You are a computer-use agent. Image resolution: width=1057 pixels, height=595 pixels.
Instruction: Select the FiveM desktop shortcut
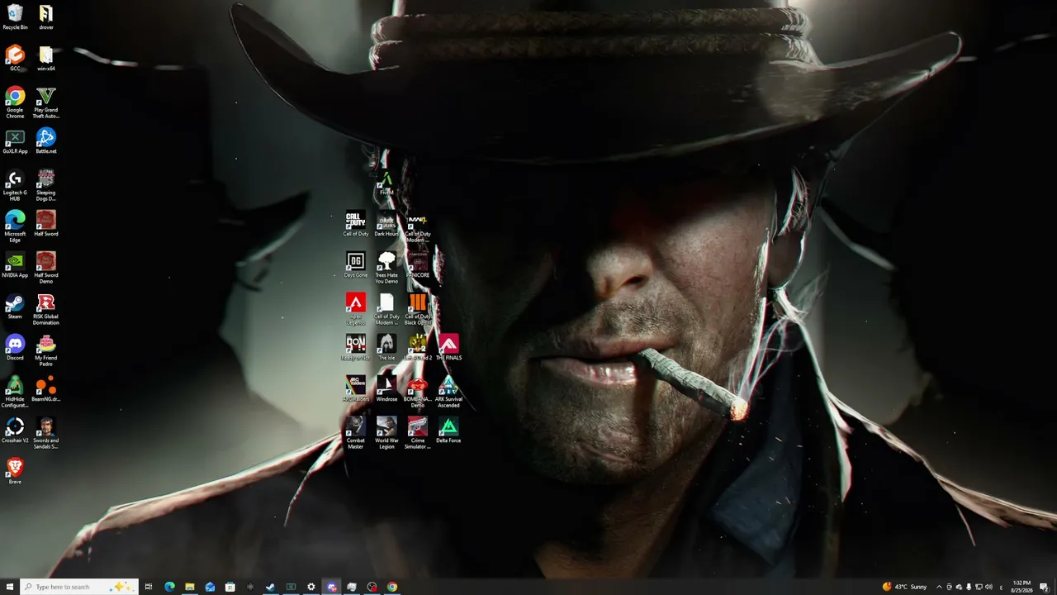pos(386,183)
